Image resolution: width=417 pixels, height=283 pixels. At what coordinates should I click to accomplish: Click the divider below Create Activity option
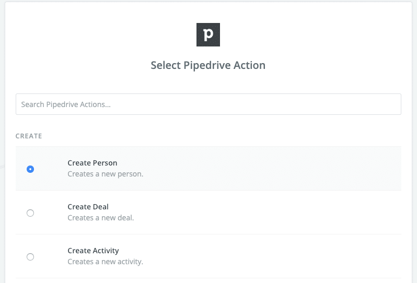208,278
